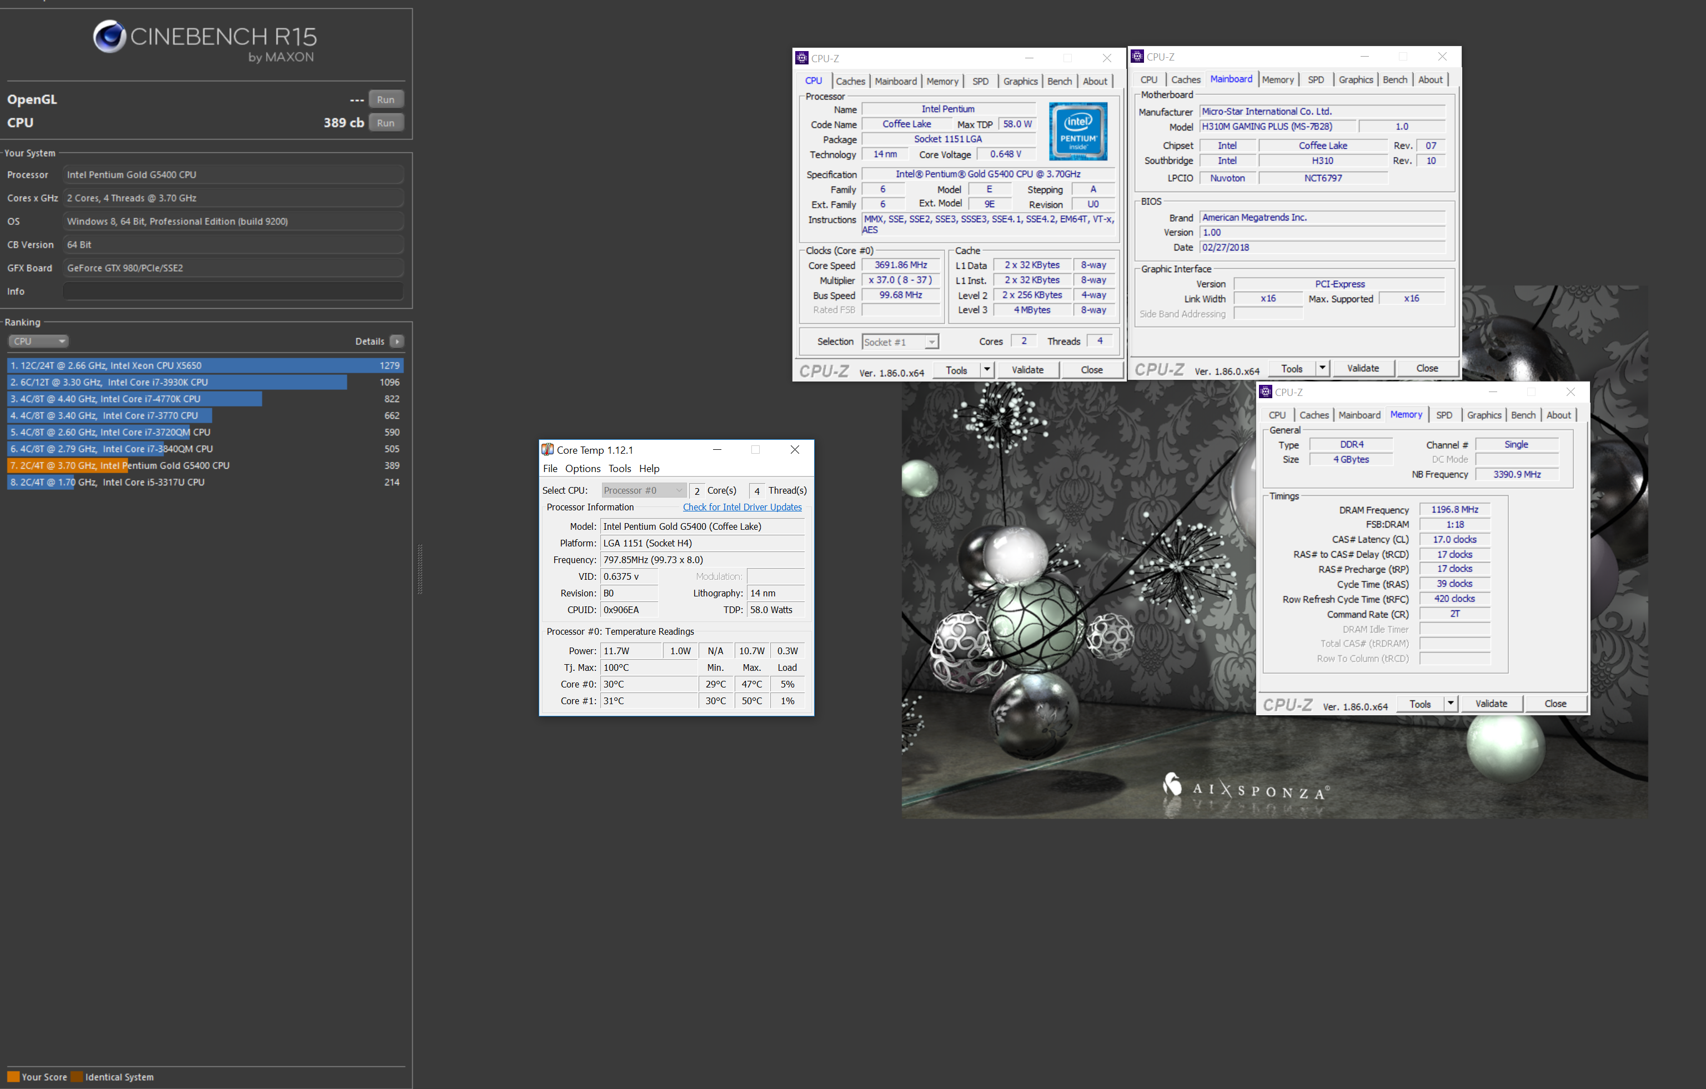This screenshot has height=1089, width=1706.
Task: Close the CPU-Z CPU window with X
Action: click(x=1107, y=58)
